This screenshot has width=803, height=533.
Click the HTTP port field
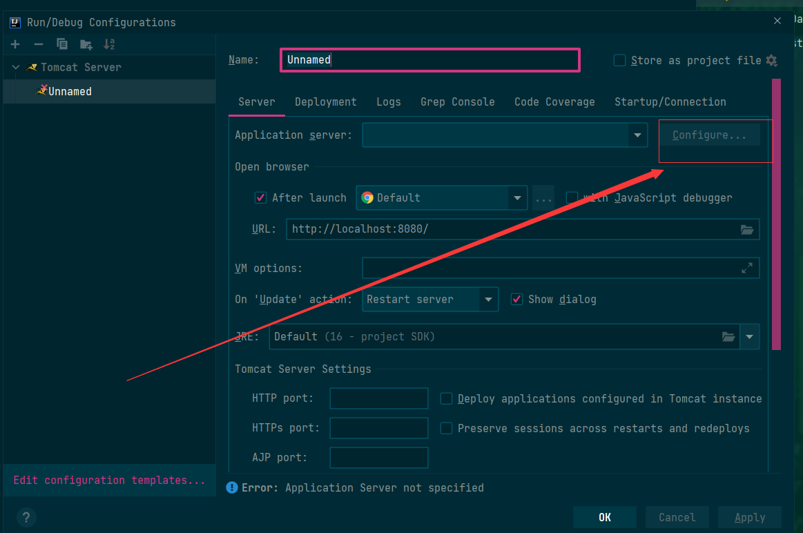pos(379,398)
